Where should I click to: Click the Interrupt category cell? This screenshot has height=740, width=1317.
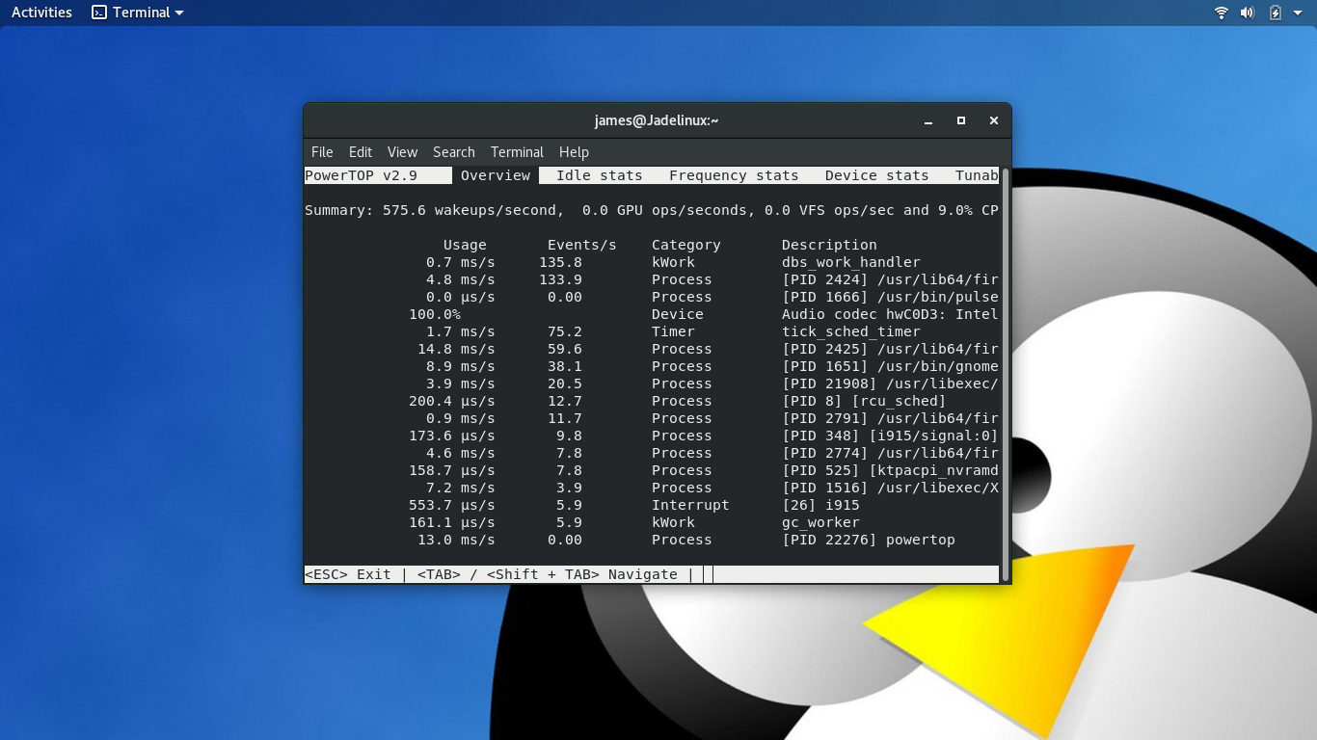coord(690,505)
